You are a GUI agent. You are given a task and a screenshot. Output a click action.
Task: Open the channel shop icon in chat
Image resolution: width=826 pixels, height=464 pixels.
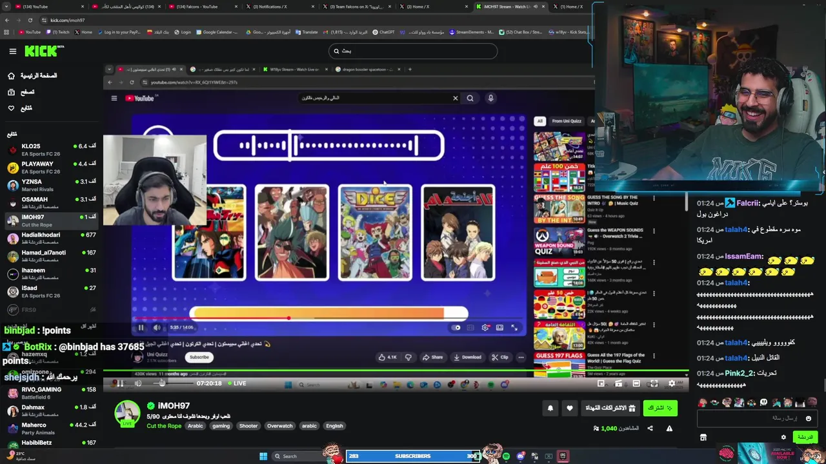tap(703, 437)
